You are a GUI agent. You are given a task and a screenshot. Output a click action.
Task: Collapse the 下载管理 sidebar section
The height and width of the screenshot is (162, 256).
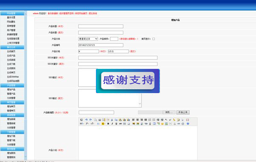(12, 132)
